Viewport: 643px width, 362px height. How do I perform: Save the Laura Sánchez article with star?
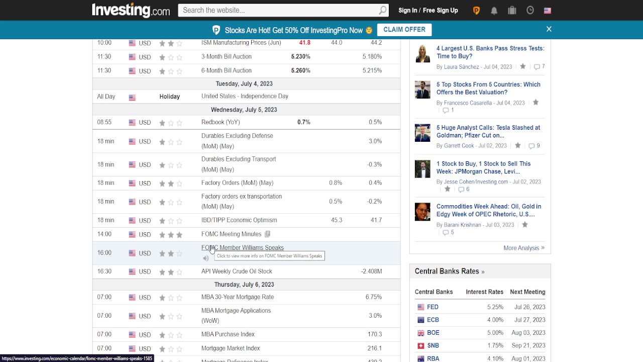coord(523,66)
